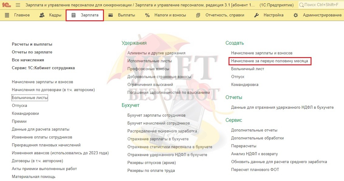Create a Больничный лист document

click(248, 69)
